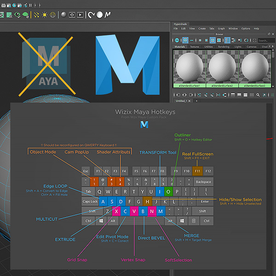Viewport: 276px width, 276px height.
Task: Switch to the Lights tab
Action: (x=238, y=46)
